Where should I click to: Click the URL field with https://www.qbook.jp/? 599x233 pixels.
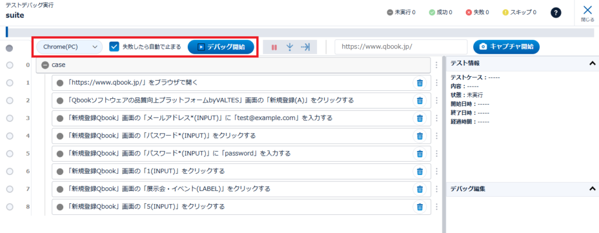[401, 47]
